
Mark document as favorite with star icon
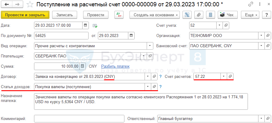(30, 5)
